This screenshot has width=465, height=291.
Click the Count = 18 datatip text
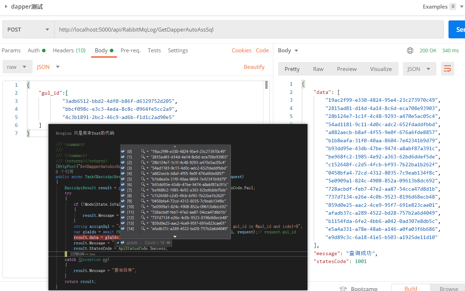(155, 243)
